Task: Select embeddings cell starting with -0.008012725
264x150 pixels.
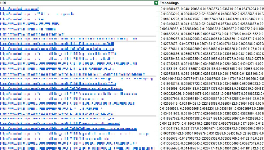Action: 211,19
